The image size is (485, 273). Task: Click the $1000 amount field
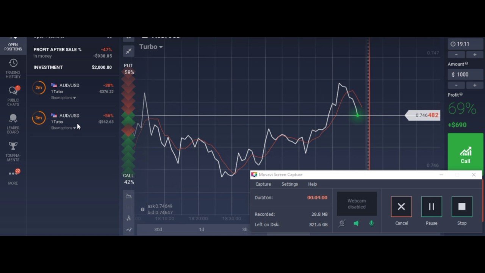[465, 74]
